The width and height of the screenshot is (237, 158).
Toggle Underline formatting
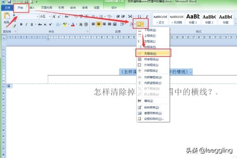32,24
